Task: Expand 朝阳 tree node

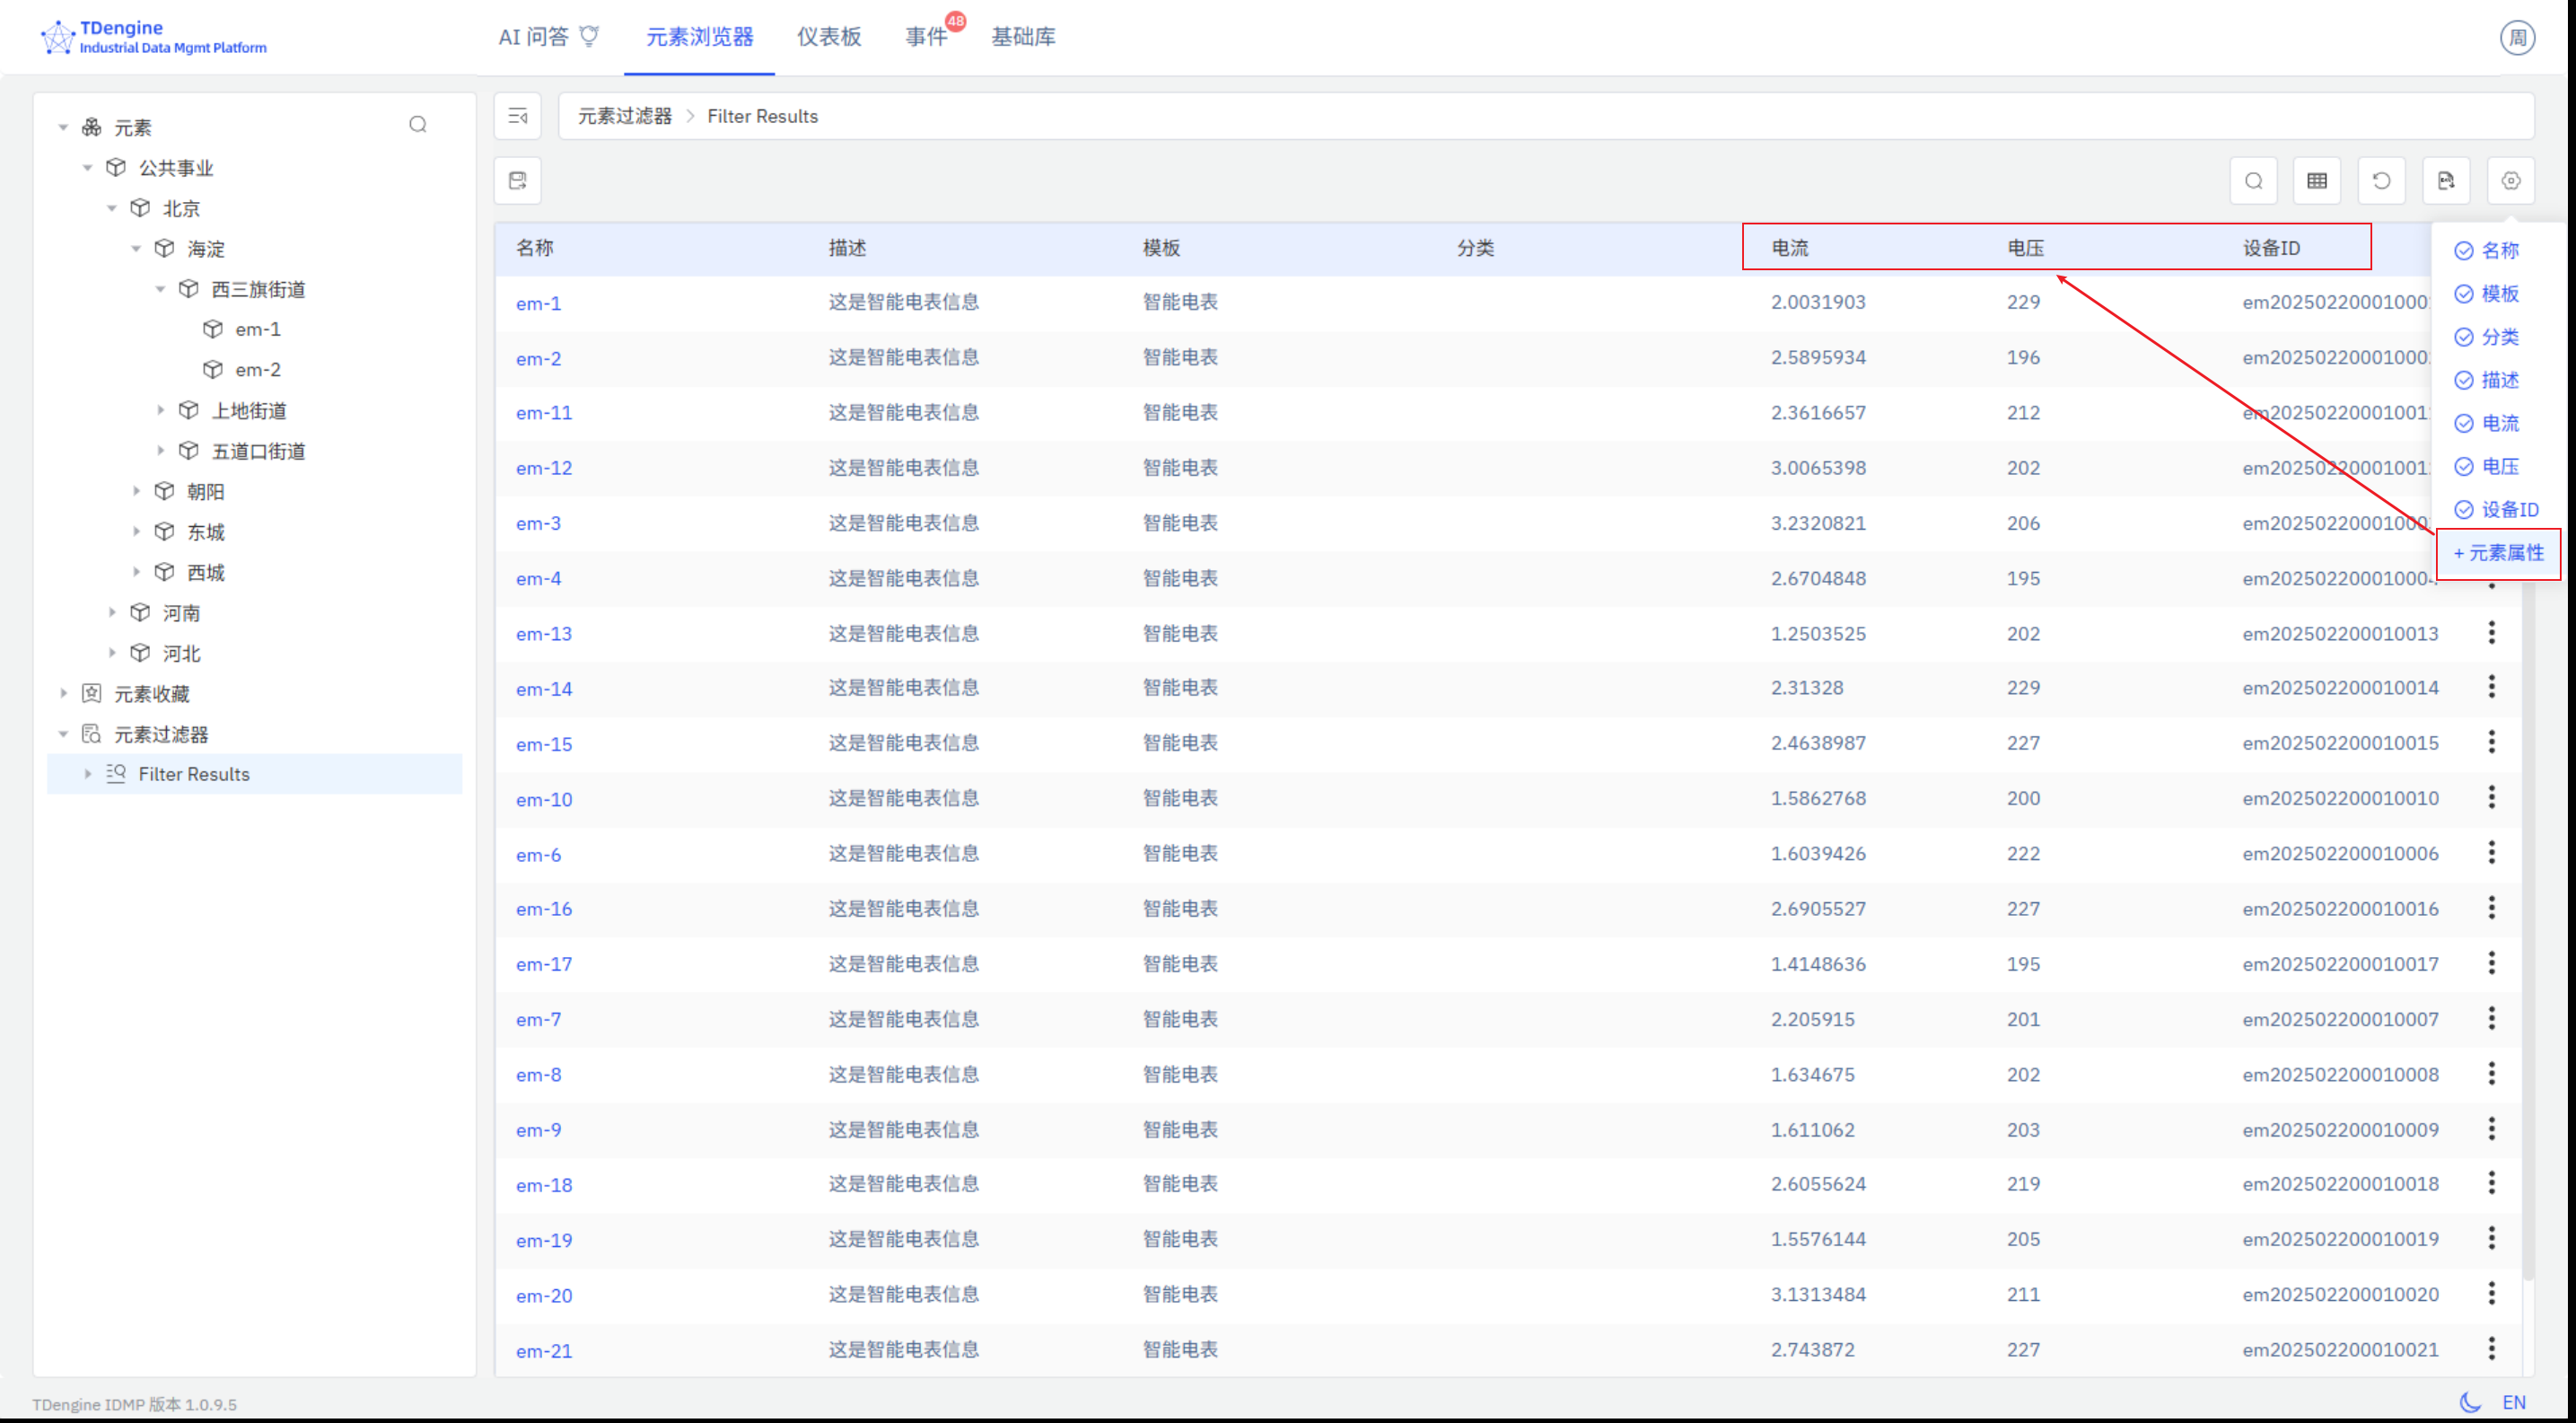Action: (x=137, y=491)
